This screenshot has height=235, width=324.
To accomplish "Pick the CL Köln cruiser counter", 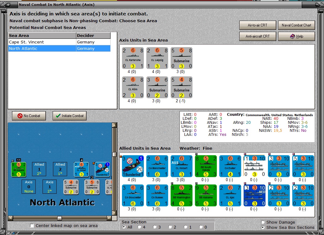I will pyautogui.click(x=133, y=87).
